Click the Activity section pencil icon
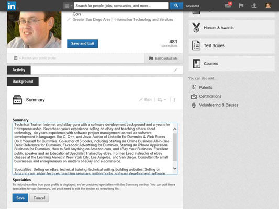 [x=176, y=70]
